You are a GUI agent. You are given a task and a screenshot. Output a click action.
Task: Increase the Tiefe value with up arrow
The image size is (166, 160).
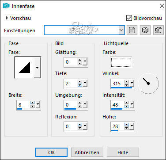tap(80, 82)
